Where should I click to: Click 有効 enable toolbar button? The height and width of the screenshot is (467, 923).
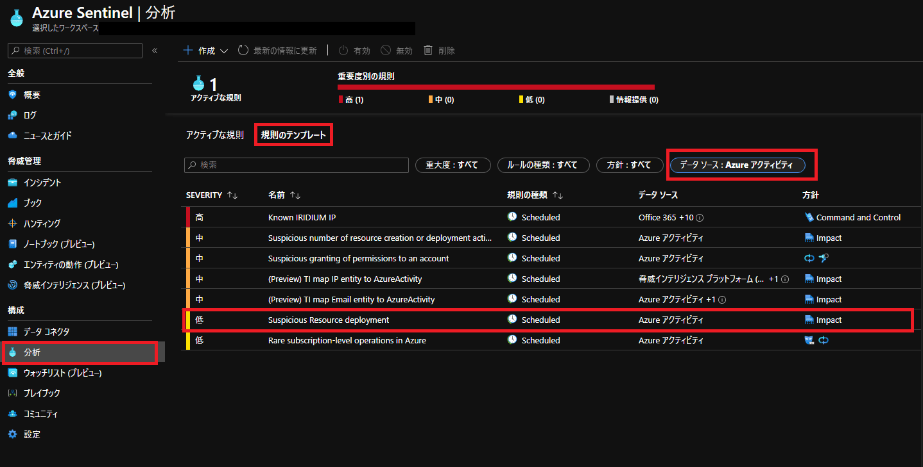click(354, 51)
